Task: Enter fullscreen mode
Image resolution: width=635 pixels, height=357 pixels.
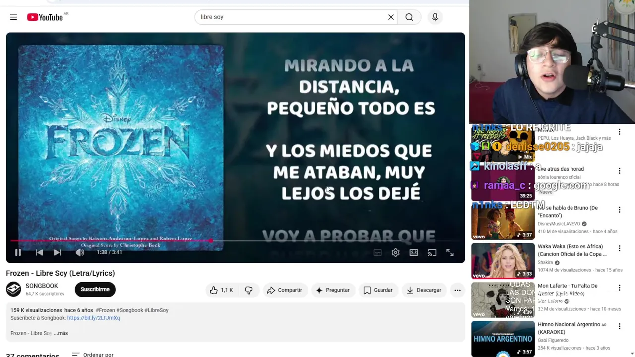Action: [450, 253]
